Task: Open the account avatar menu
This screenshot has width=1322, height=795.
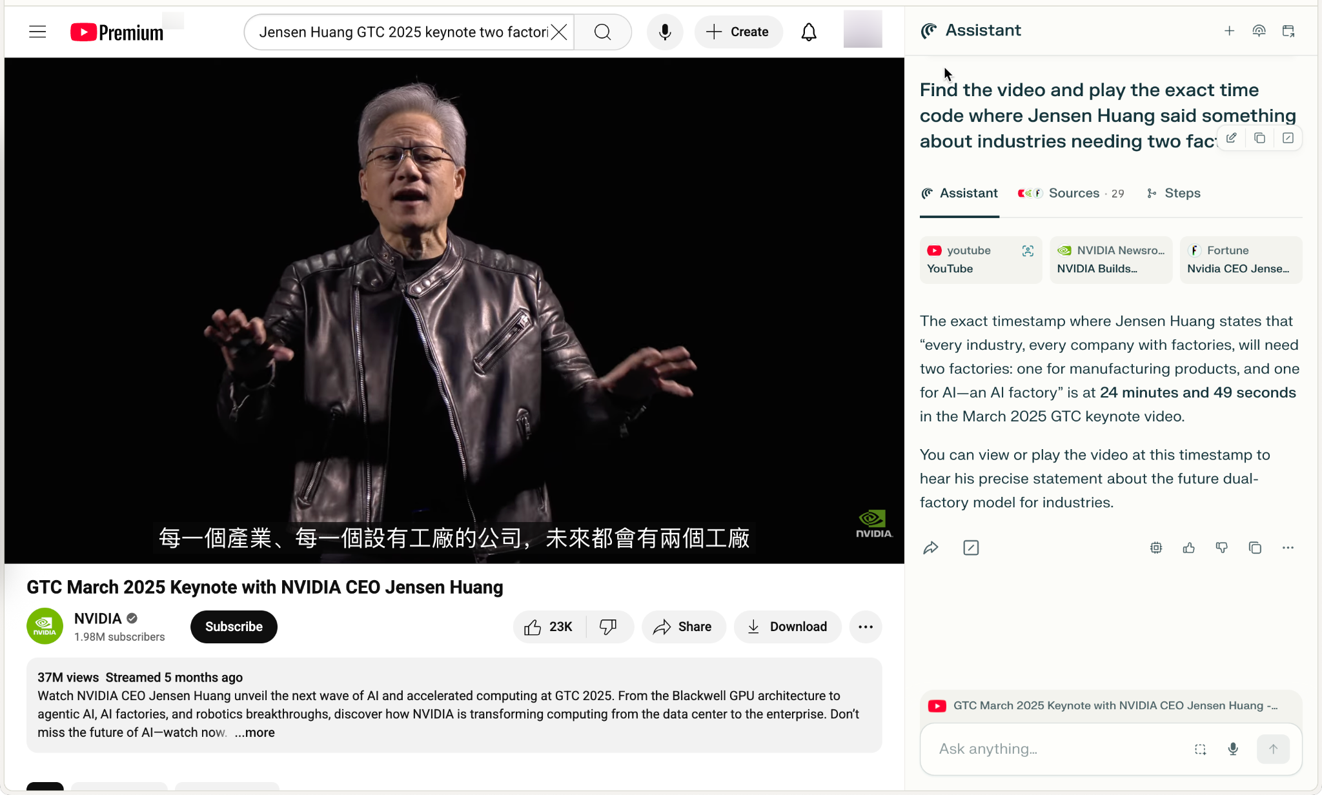Action: coord(862,30)
